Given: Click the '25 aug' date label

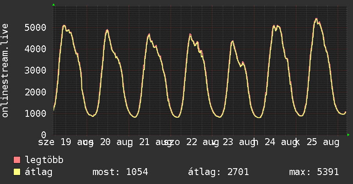Looking at the screenshot, I should coord(323,142).
